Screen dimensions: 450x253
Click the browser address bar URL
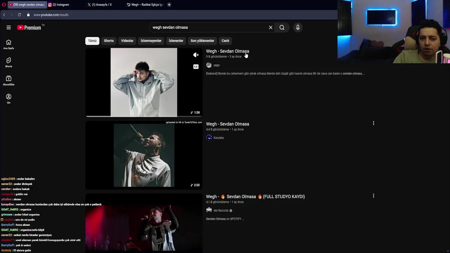(x=51, y=15)
